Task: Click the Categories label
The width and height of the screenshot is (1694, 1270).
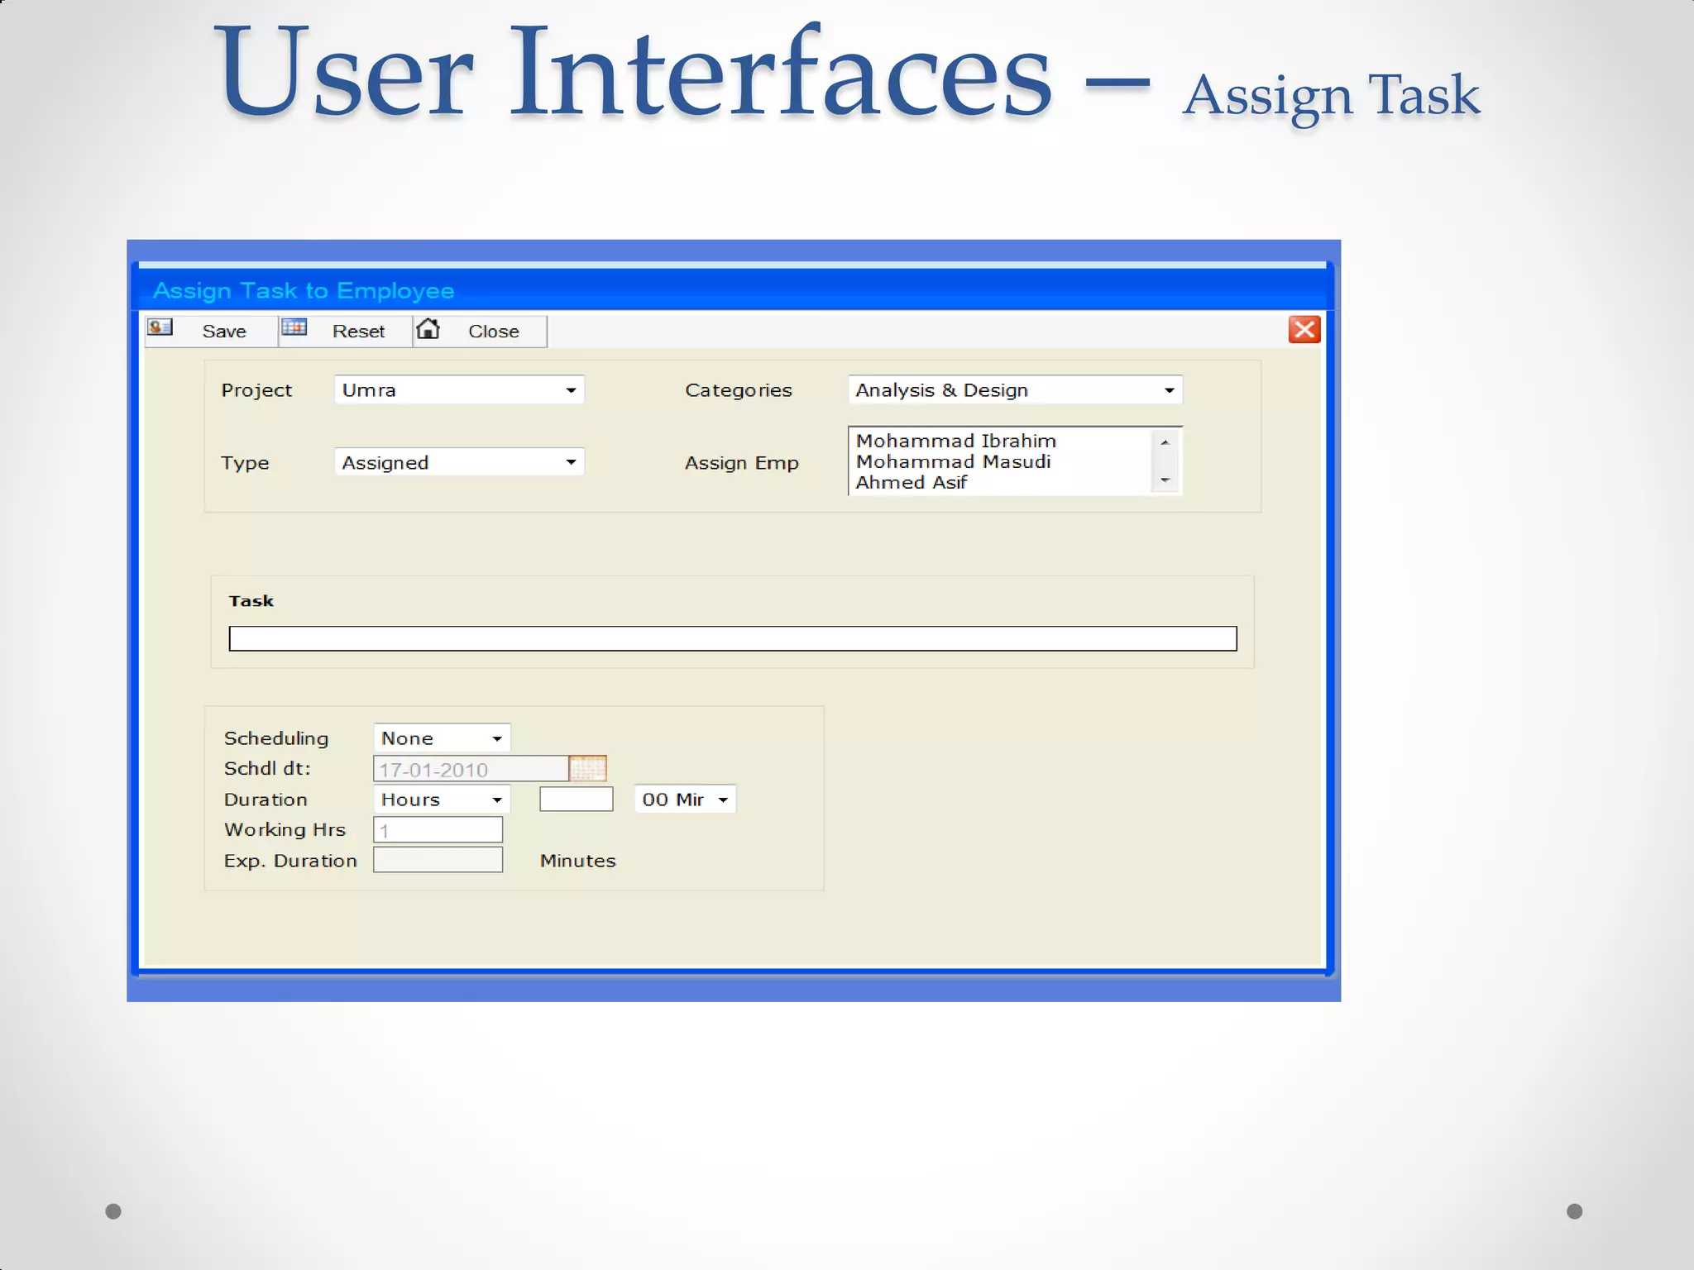Action: click(739, 390)
